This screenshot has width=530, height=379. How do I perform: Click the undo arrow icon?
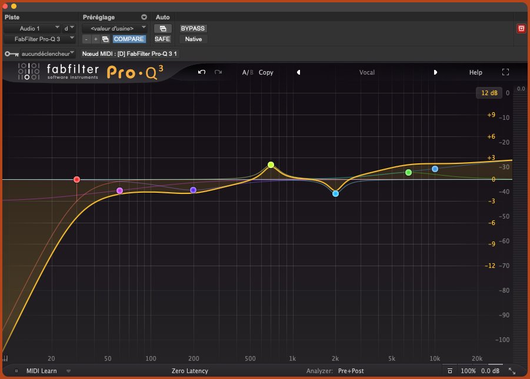tap(201, 72)
